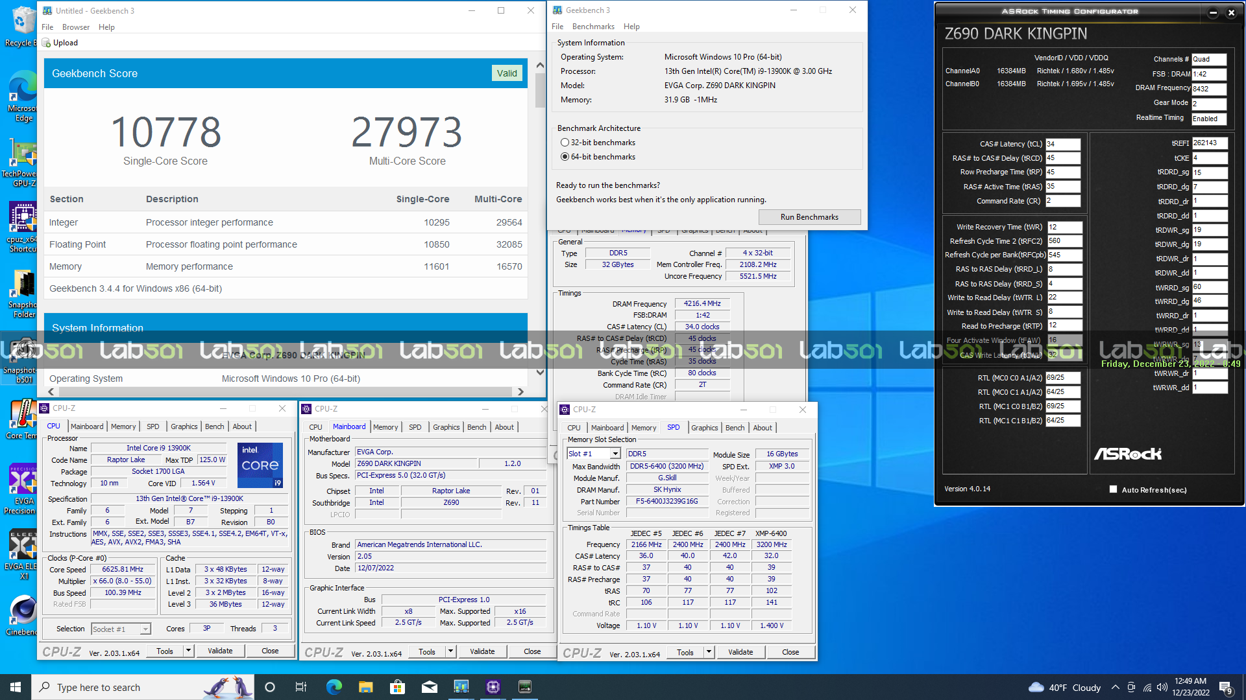Image resolution: width=1246 pixels, height=700 pixels.
Task: Click the CAS# Latency (tCL) field
Action: coord(1063,144)
